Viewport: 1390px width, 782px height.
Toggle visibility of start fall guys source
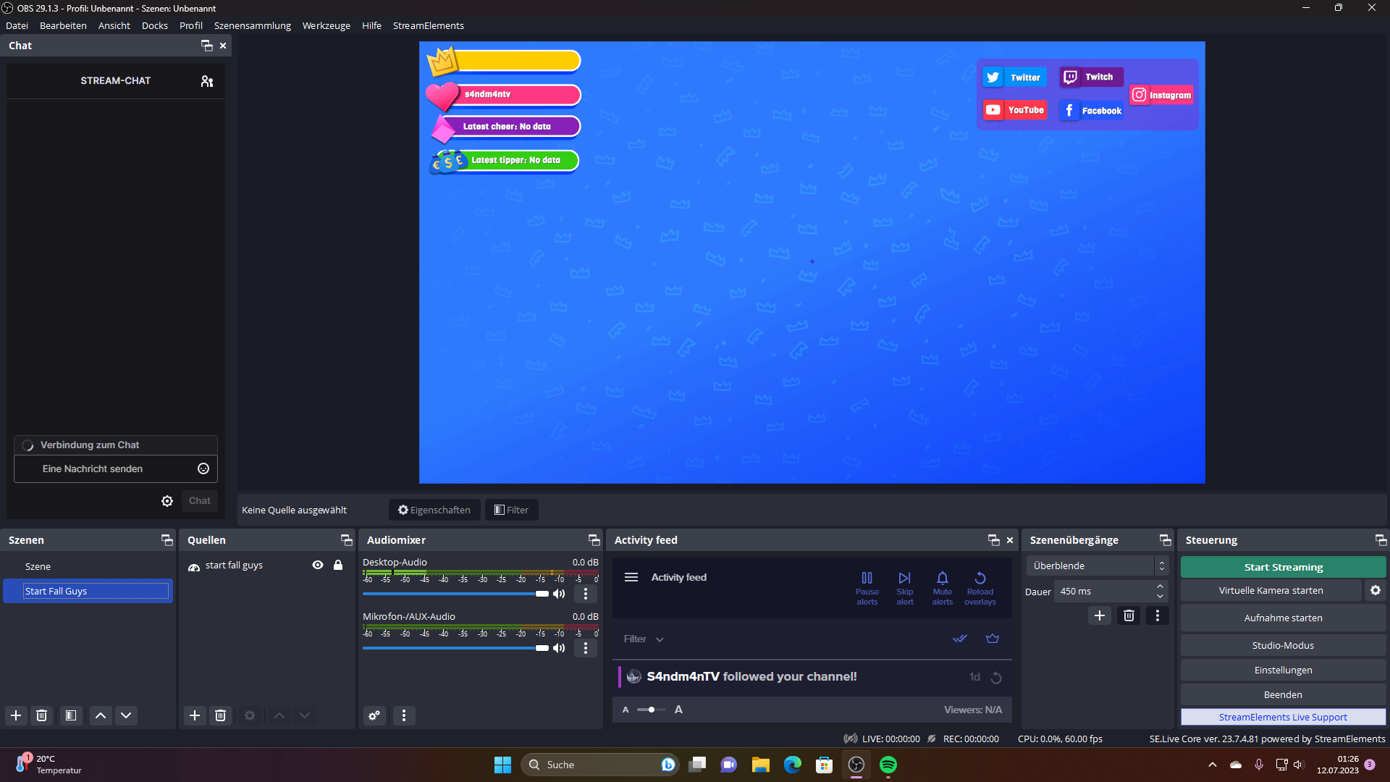click(x=318, y=565)
